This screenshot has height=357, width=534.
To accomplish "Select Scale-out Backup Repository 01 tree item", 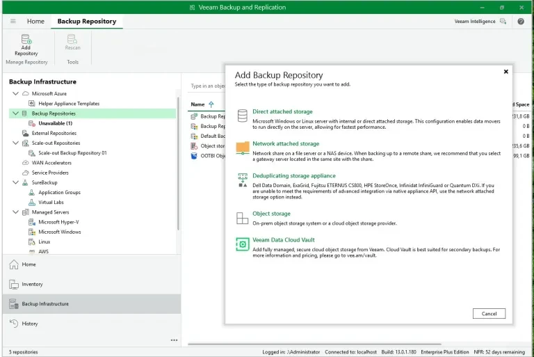I will pyautogui.click(x=72, y=153).
